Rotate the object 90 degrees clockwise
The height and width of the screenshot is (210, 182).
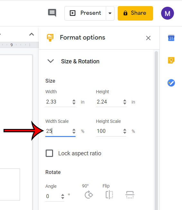click(x=89, y=195)
